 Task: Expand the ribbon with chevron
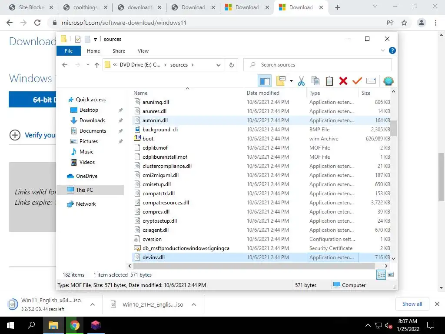pyautogui.click(x=382, y=50)
